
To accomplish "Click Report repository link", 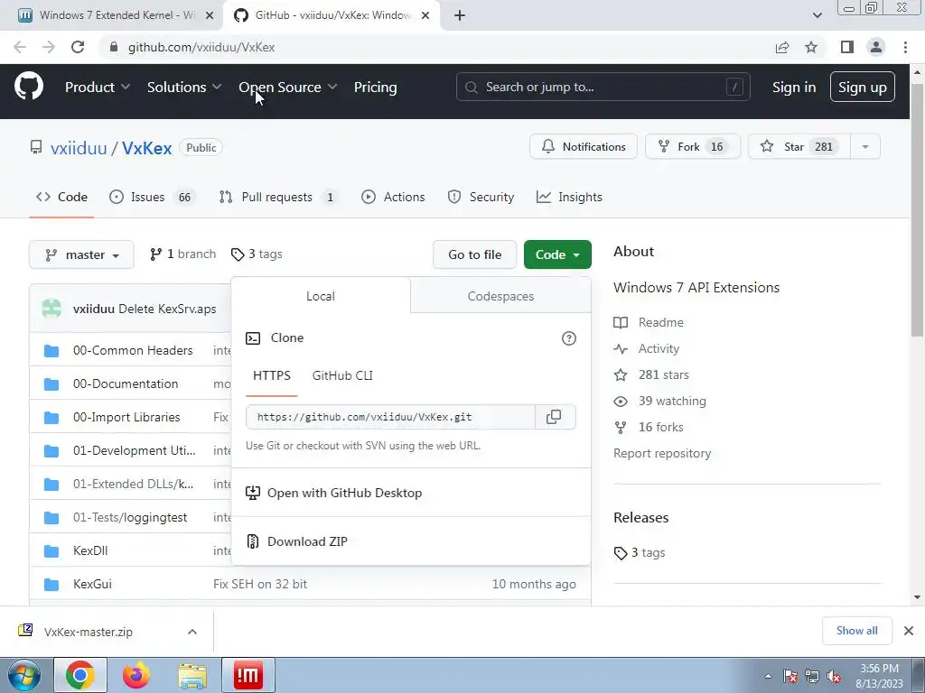I will click(x=662, y=453).
